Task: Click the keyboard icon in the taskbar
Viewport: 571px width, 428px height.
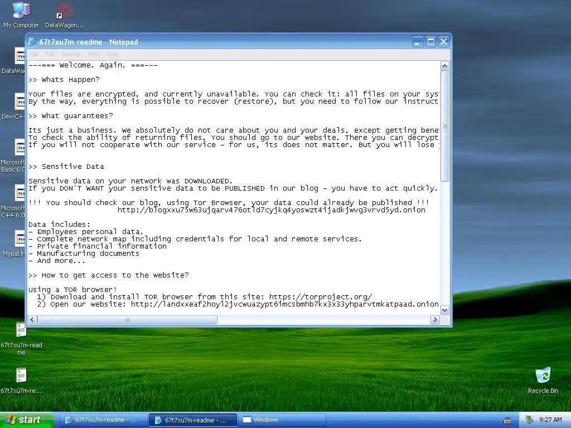Action: pos(507,420)
